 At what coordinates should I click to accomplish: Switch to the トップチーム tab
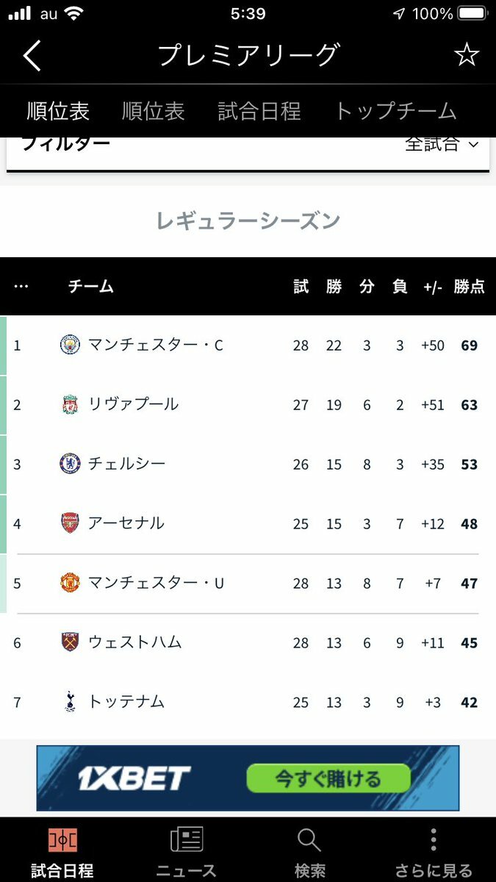395,111
